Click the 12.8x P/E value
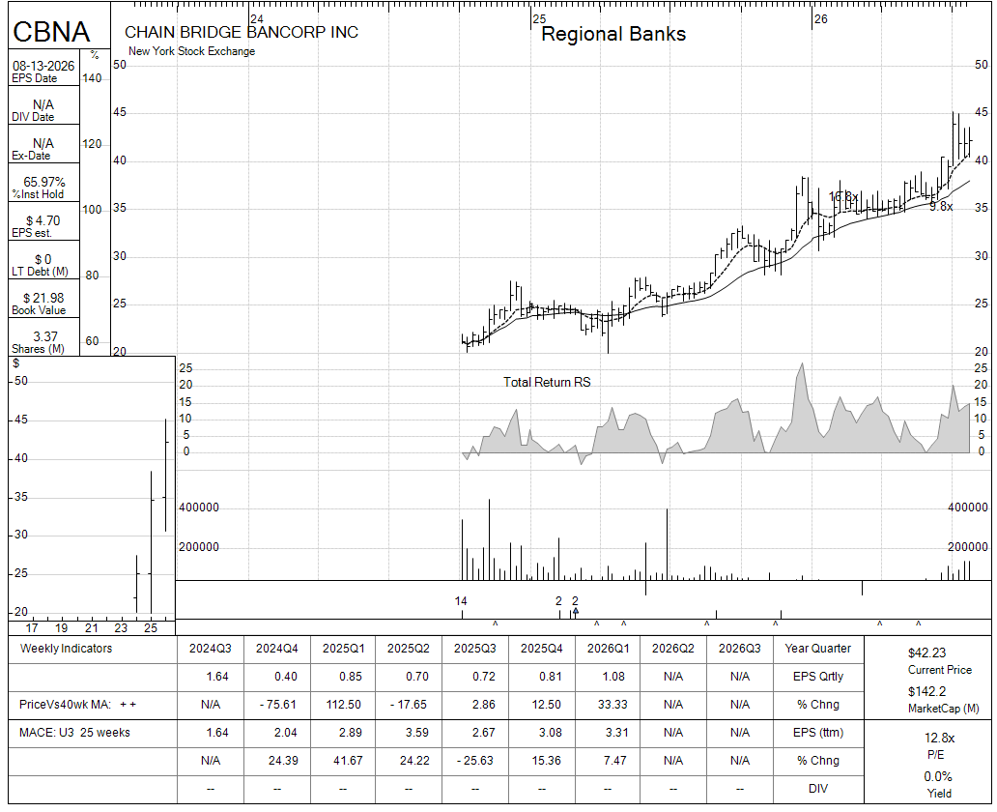 [939, 739]
